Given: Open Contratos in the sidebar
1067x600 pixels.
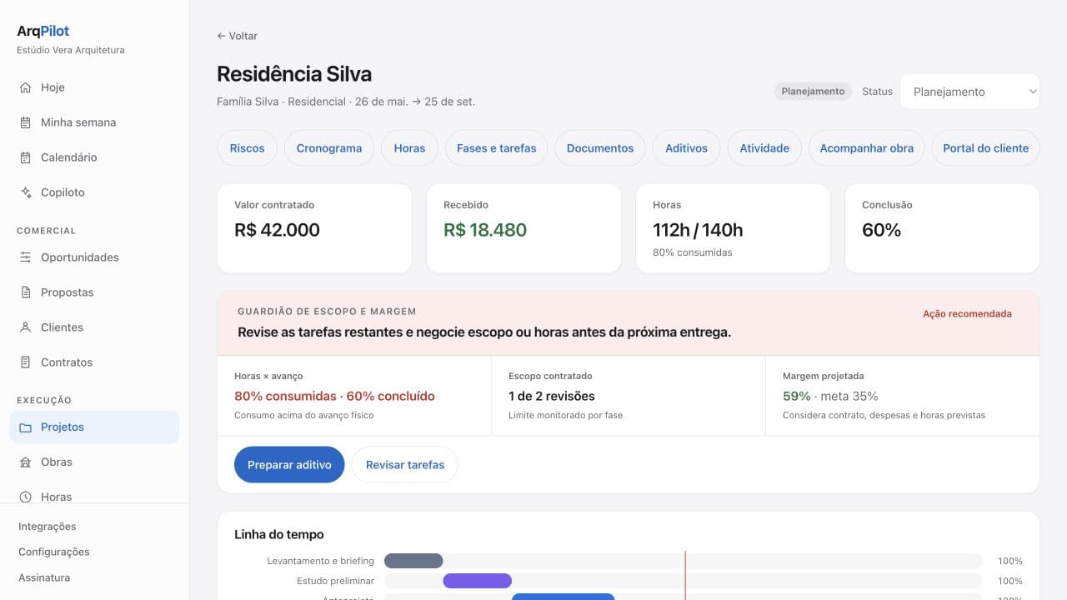Looking at the screenshot, I should click(x=94, y=362).
